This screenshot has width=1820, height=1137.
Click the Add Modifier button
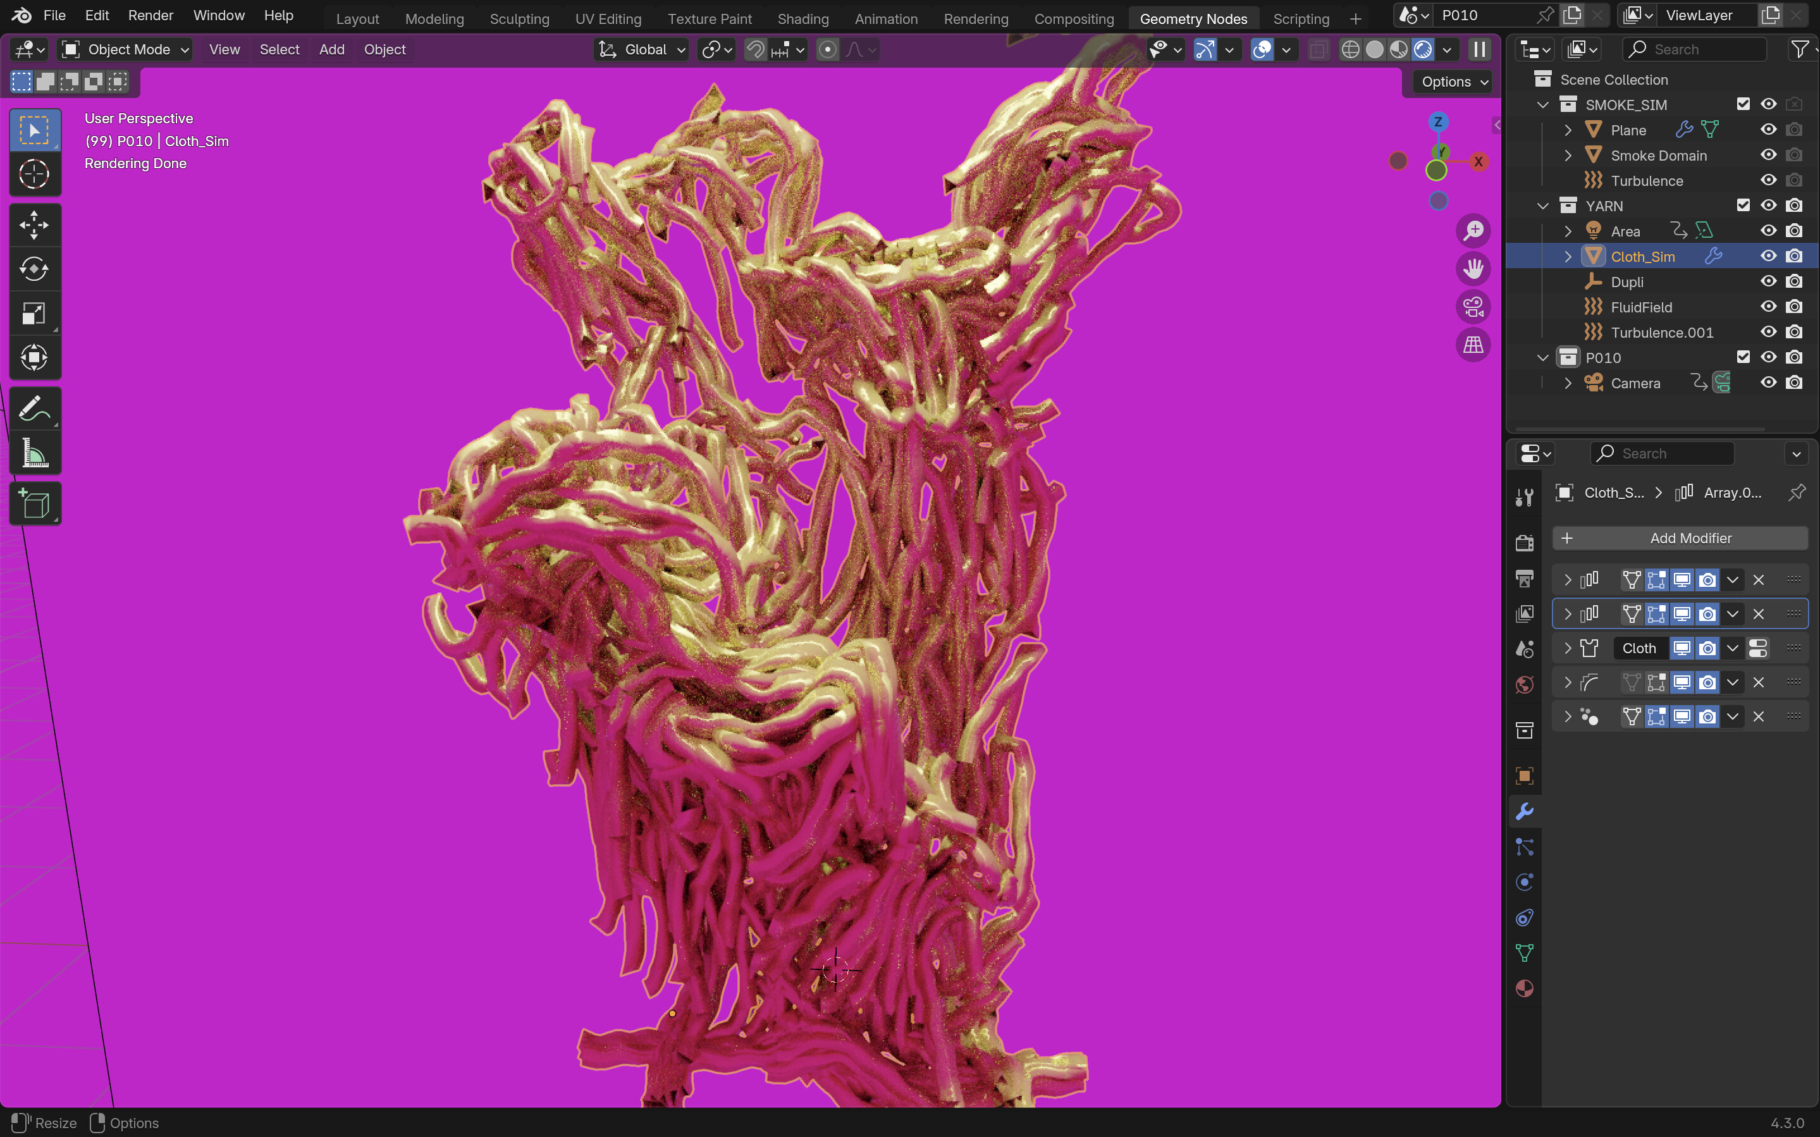click(1680, 538)
